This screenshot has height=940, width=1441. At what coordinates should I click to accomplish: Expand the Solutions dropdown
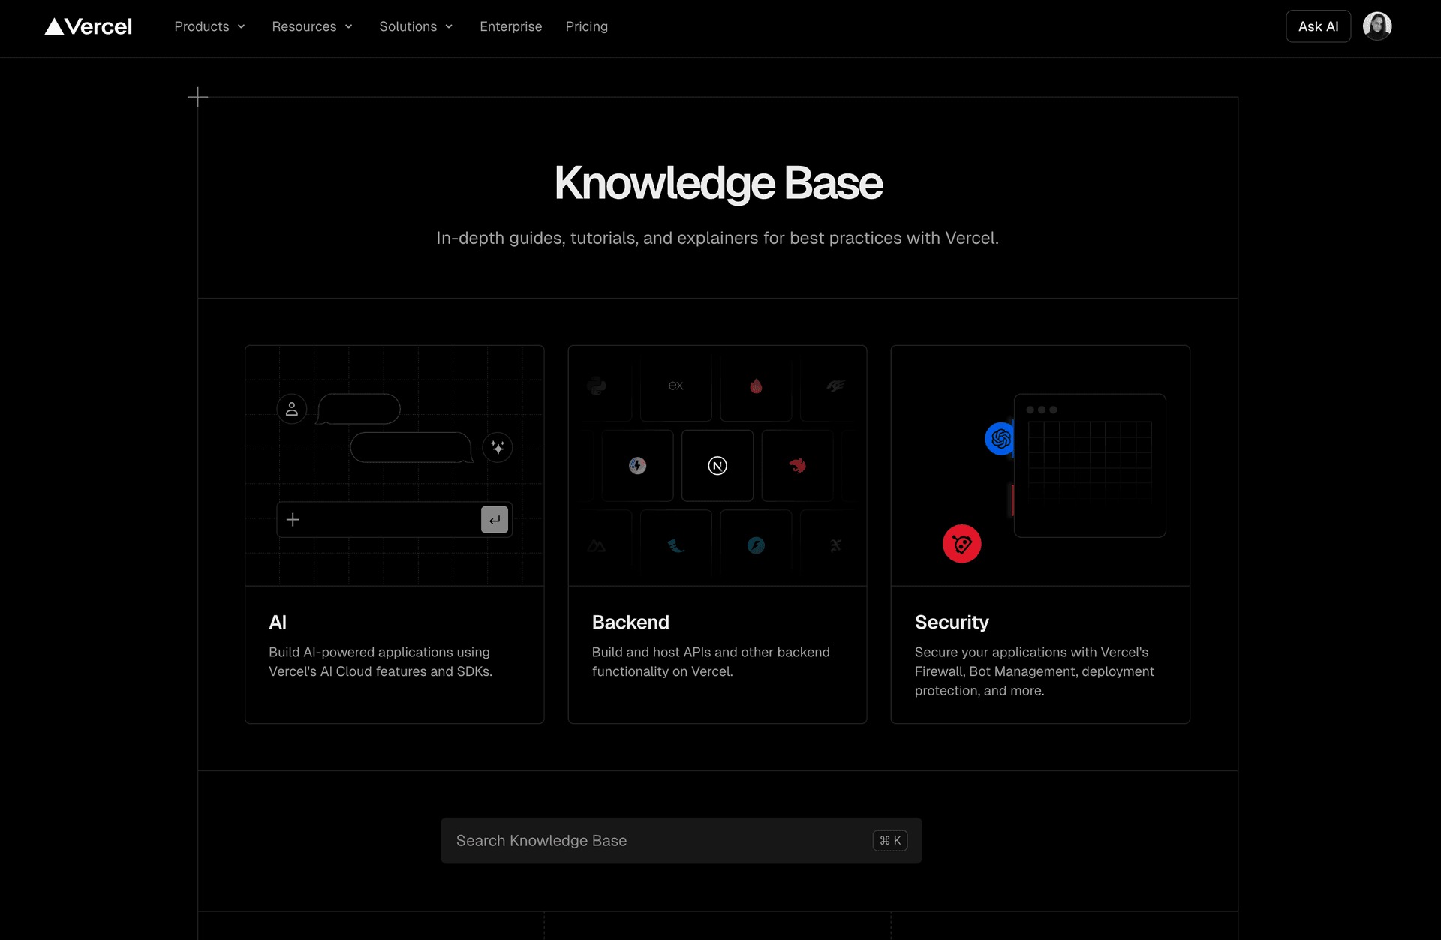416,27
